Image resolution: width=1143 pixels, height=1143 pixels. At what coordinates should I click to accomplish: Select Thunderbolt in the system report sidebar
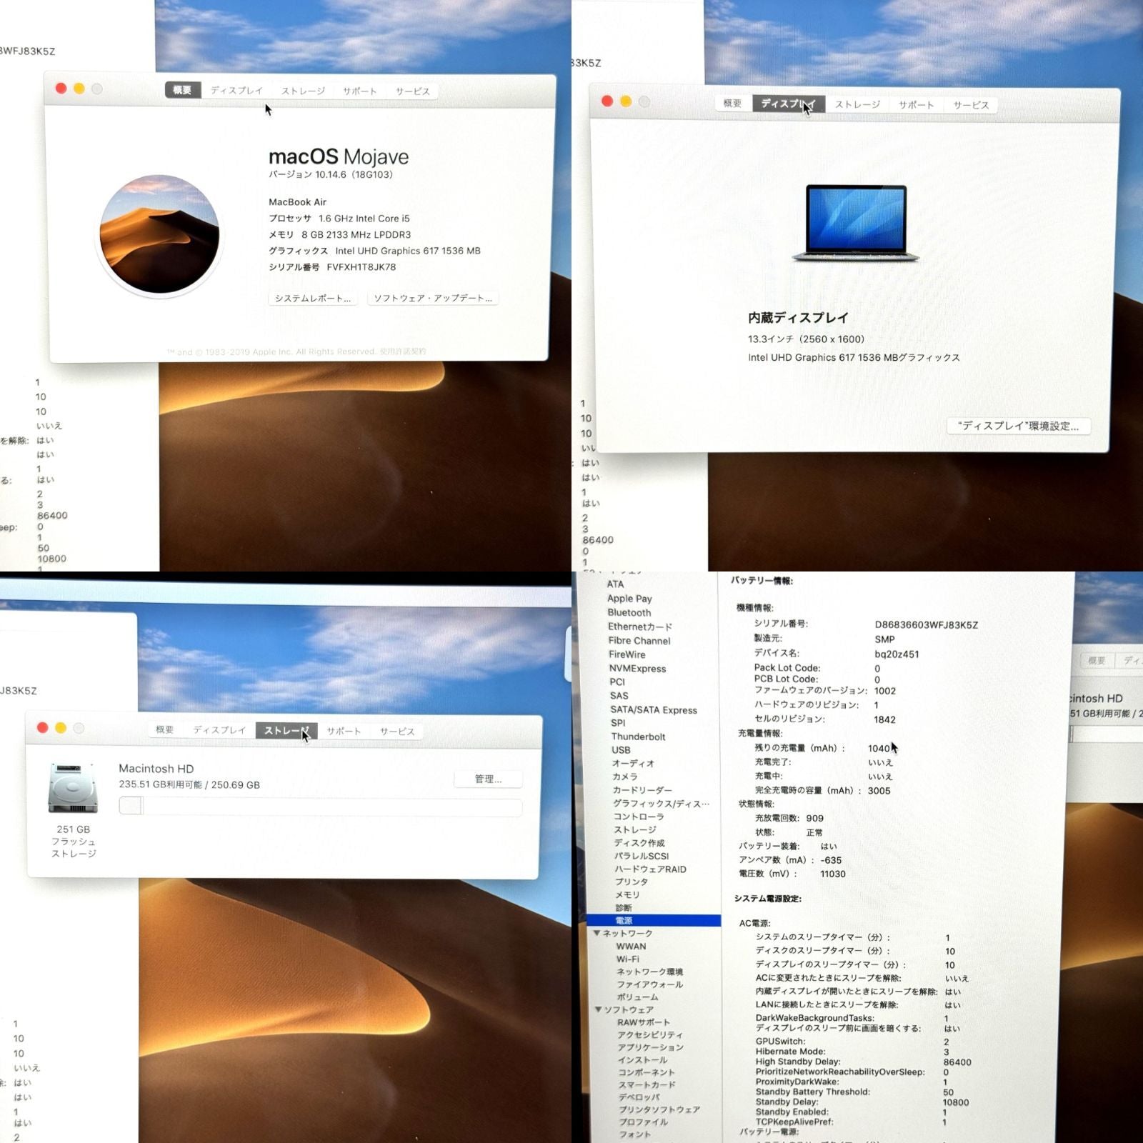(x=638, y=737)
